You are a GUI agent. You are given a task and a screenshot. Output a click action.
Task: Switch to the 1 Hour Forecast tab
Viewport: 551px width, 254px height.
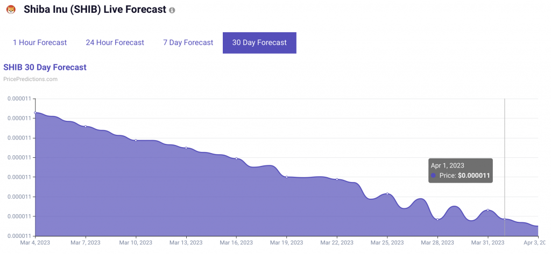tap(40, 43)
